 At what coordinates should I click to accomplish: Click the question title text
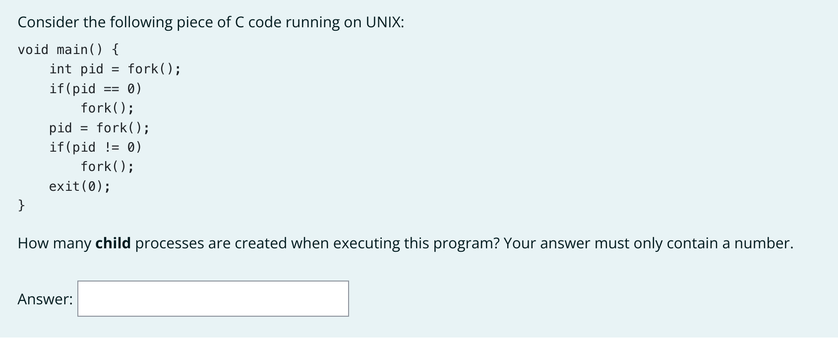211,21
